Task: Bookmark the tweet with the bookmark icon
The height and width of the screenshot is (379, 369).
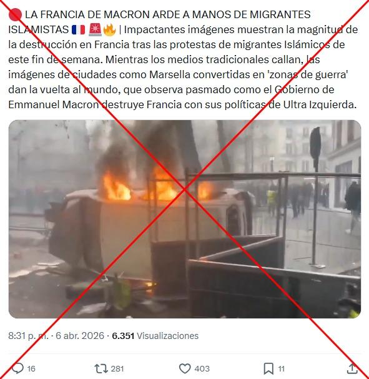Action: tap(268, 368)
